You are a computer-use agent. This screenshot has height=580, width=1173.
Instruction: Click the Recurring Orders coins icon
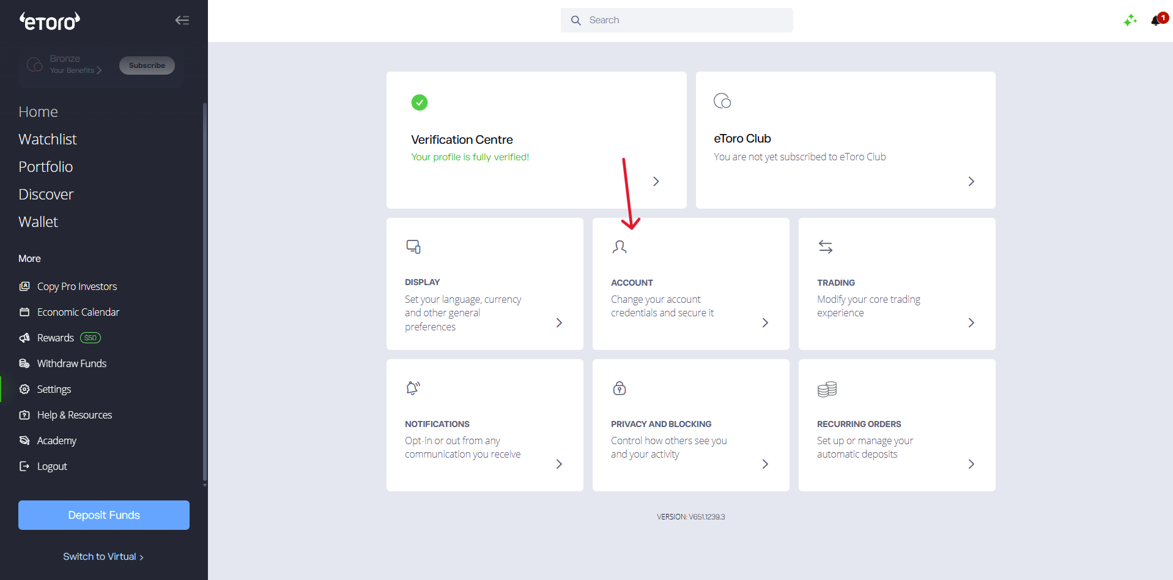pyautogui.click(x=827, y=389)
